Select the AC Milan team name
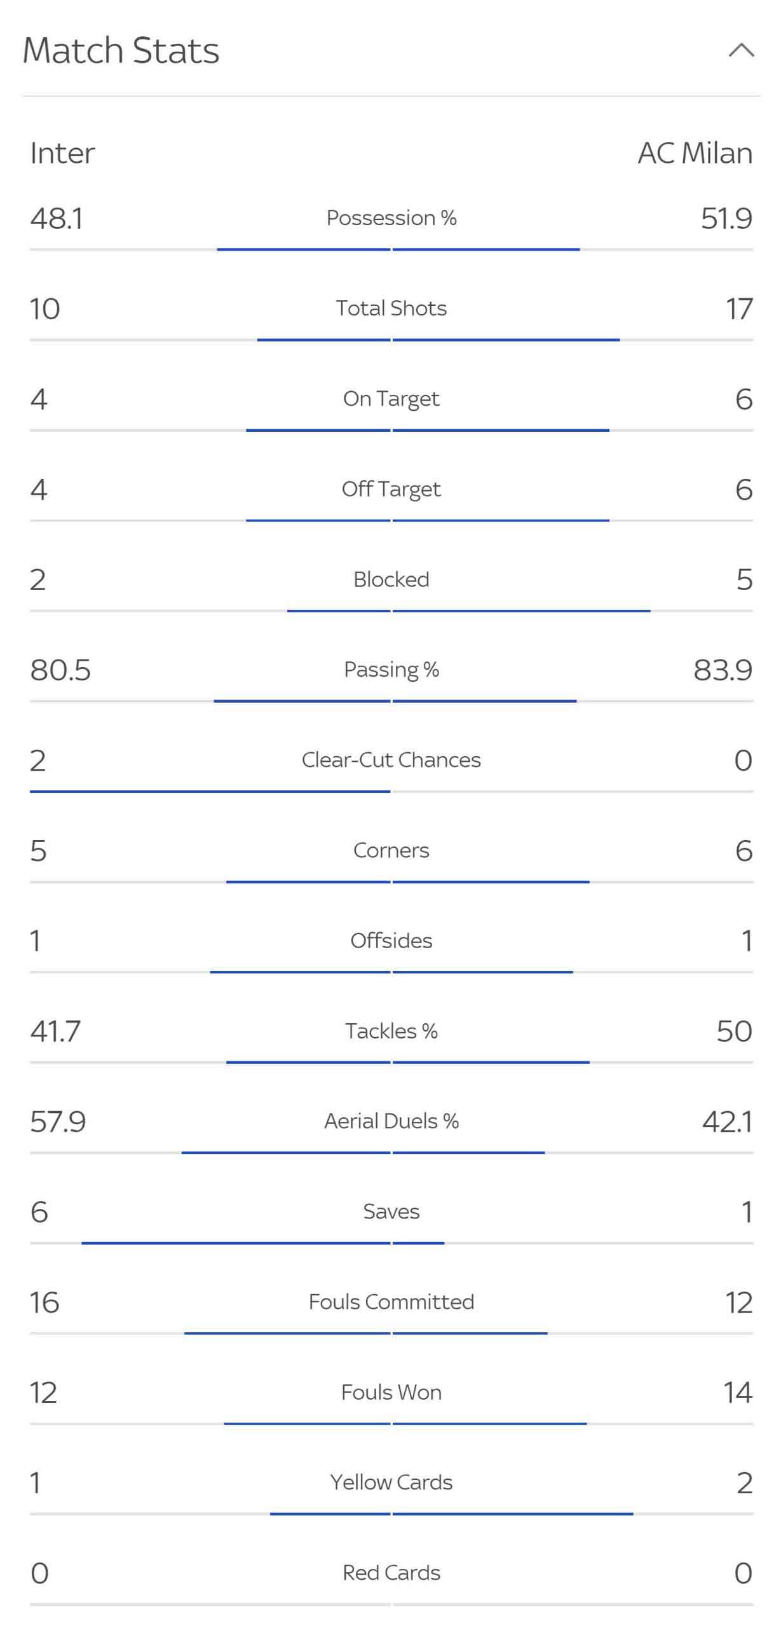Viewport: 774px width, 1628px height. click(695, 153)
